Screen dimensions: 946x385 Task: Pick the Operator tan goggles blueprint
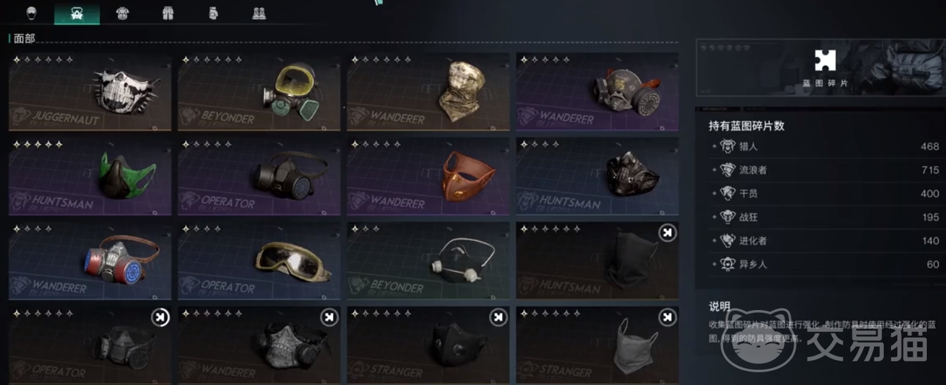259,261
